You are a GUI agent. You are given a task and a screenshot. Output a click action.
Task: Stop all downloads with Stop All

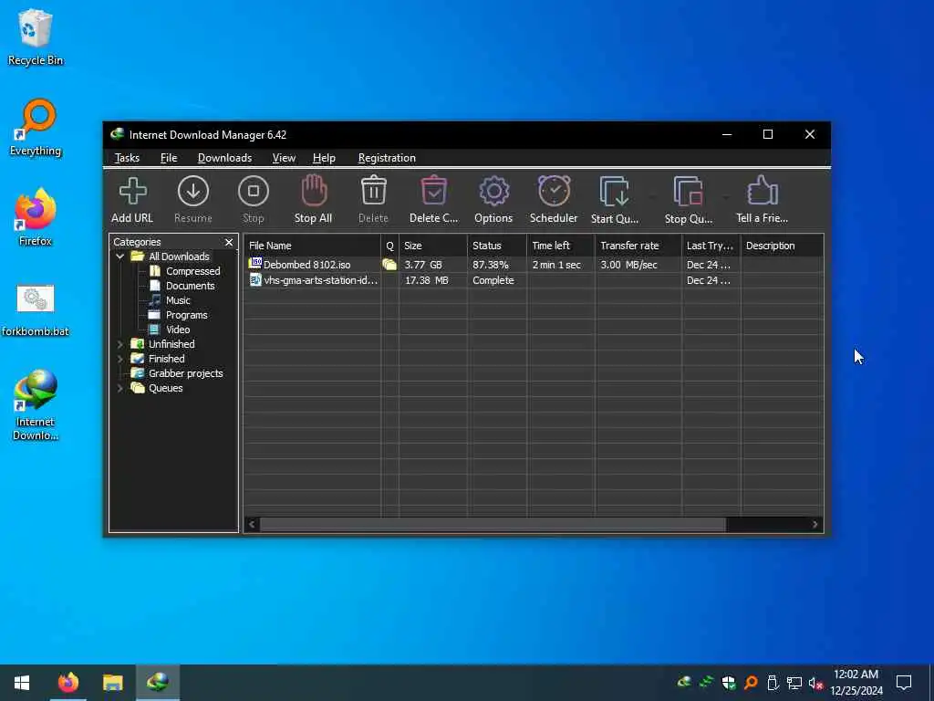[x=314, y=200]
